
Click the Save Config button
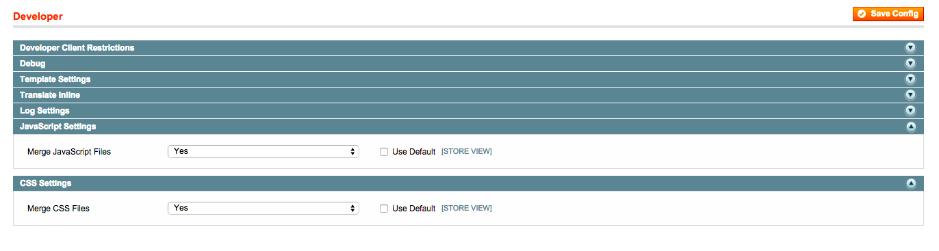click(888, 14)
